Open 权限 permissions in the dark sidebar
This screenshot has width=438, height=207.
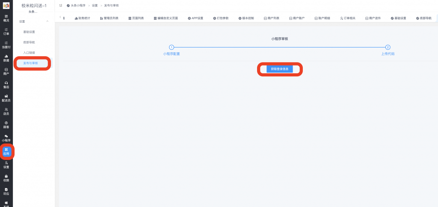click(6, 178)
